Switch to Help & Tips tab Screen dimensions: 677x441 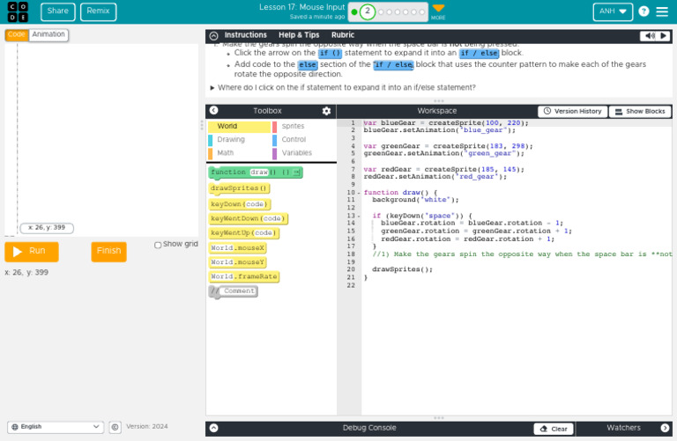coord(299,35)
